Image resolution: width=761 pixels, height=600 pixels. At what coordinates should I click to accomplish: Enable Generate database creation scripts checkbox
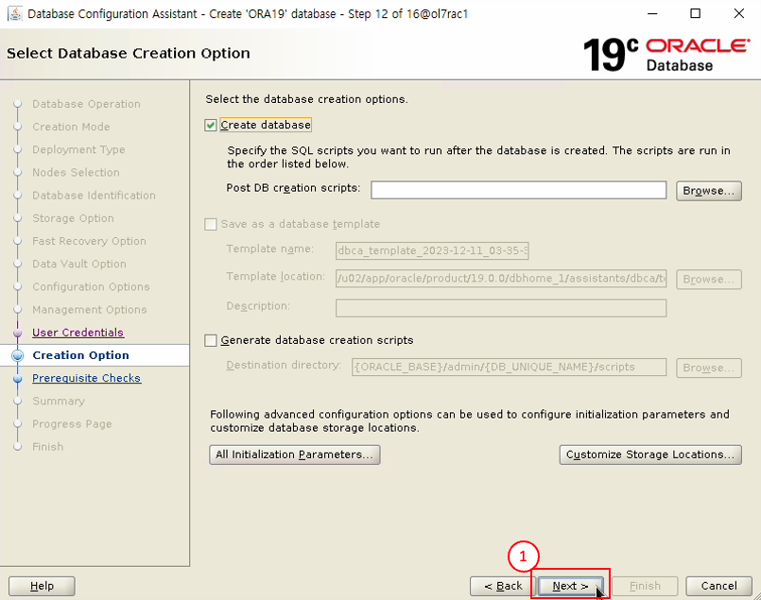coord(210,340)
